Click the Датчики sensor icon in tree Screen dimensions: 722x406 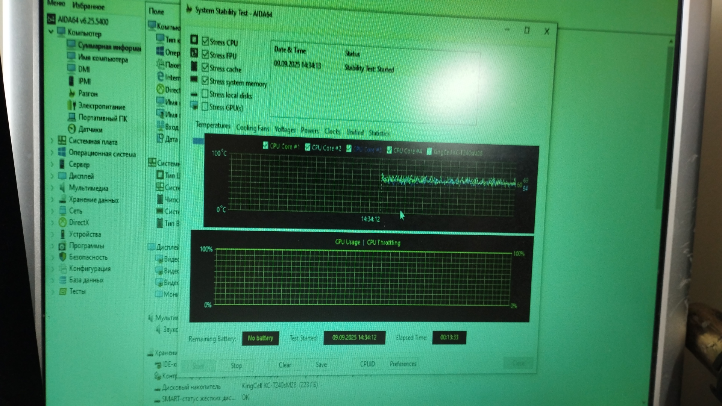pos(71,129)
